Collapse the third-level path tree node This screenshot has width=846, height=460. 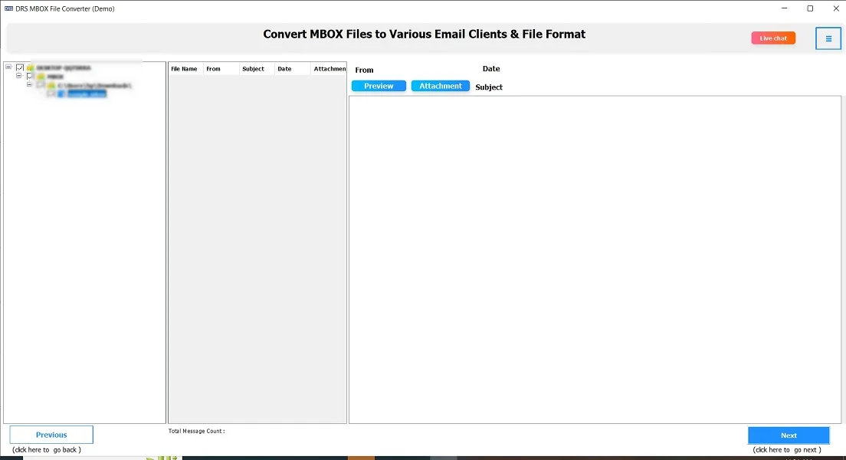click(30, 85)
